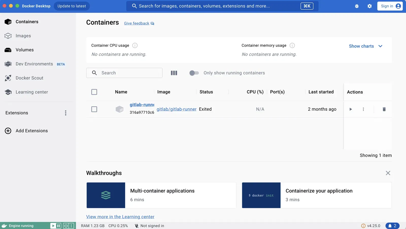Select the Volumes sidebar icon
This screenshot has width=406, height=229.
coord(8,50)
